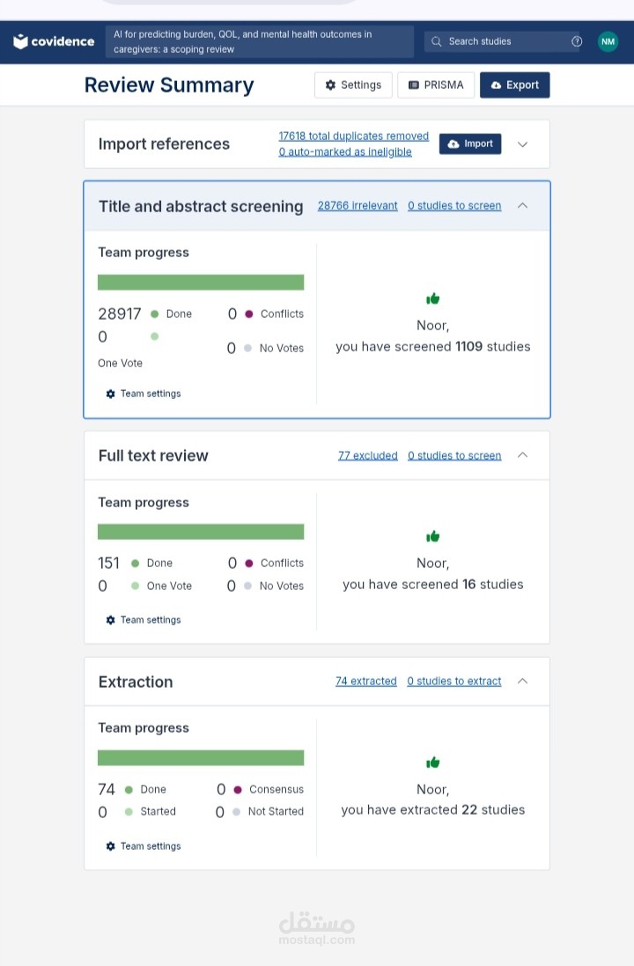The width and height of the screenshot is (634, 966).
Task: Expand the Import references section
Action: 522,144
